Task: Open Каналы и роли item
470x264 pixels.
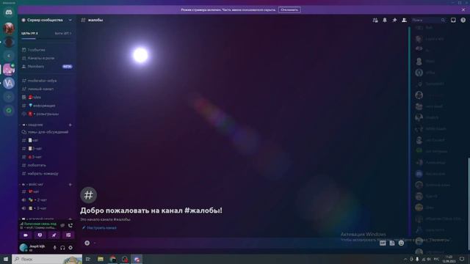Action: 46,58
